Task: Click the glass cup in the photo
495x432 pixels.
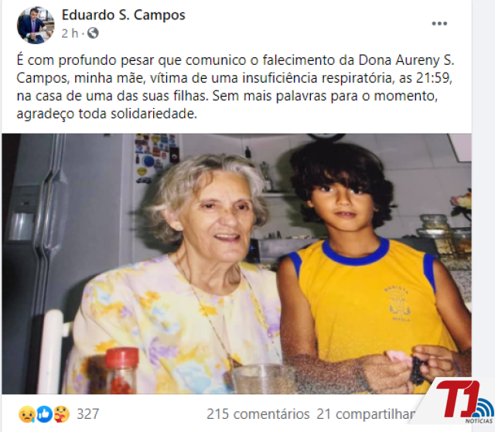Action: (x=261, y=379)
